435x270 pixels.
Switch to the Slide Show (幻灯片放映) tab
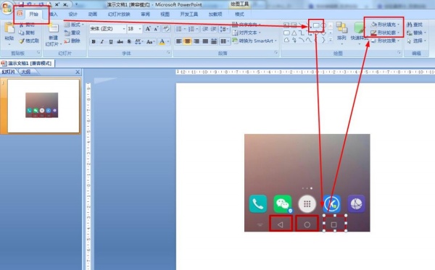pyautogui.click(x=119, y=14)
